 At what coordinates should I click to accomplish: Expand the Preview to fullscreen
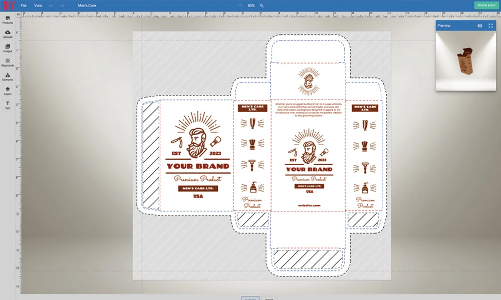pyautogui.click(x=490, y=25)
